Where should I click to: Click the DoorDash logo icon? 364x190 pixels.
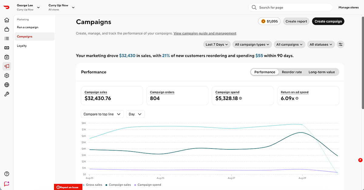click(6, 7)
